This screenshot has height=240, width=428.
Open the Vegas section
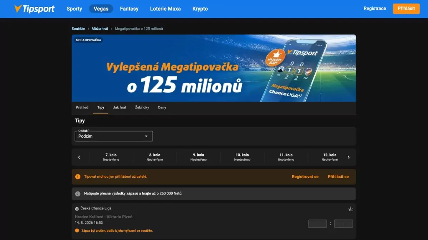coord(101,9)
